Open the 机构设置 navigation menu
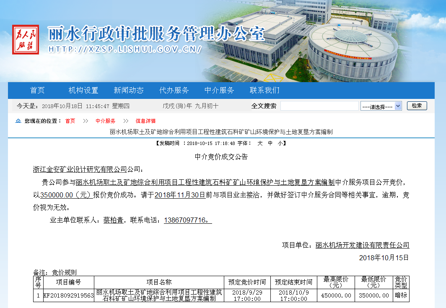 [83, 90]
